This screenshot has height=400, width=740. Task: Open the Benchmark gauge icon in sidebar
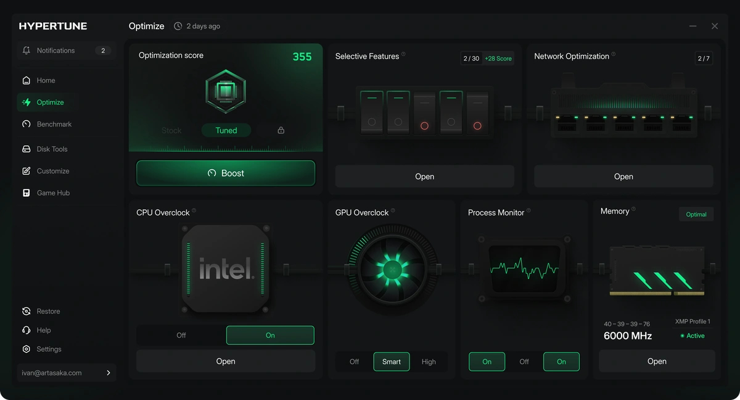pos(27,124)
